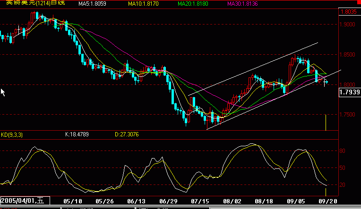This screenshot has width=361, height=209.
Task: Click the 09/20 date axis label
Action: 328,201
